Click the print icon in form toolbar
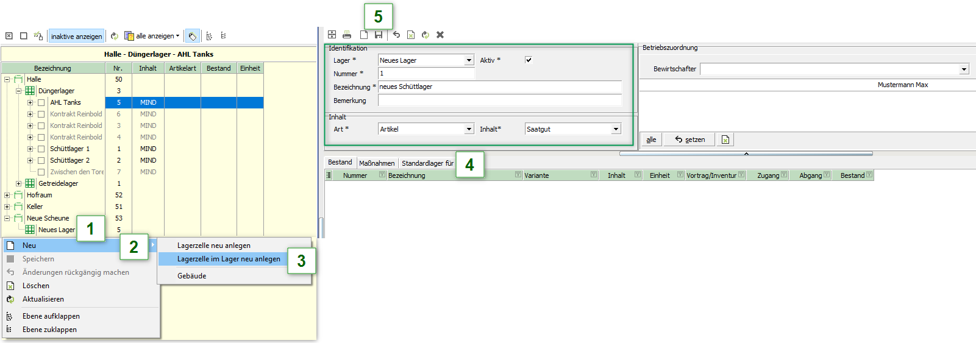This screenshot has width=976, height=343. pyautogui.click(x=347, y=35)
